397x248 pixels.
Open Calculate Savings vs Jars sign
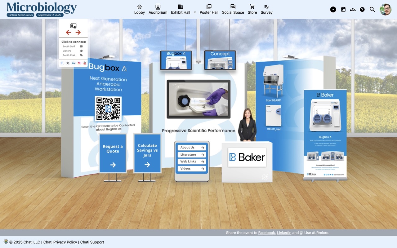147,153
